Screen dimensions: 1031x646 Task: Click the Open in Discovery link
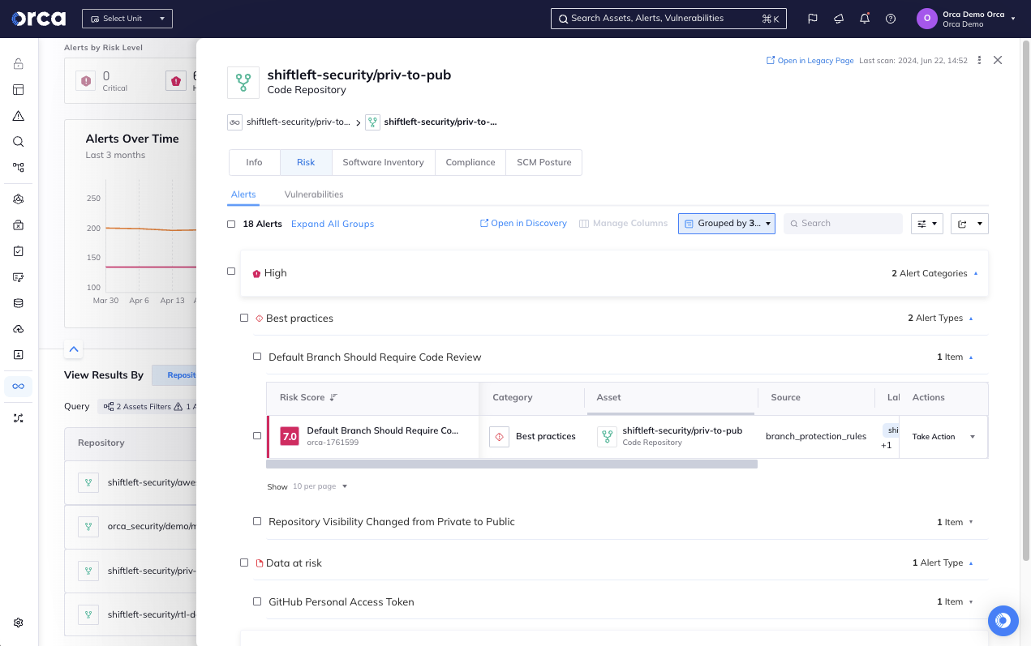tap(523, 224)
